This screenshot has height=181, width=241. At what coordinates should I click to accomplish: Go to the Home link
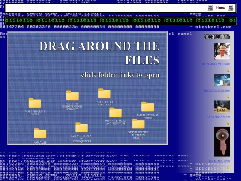(220, 8)
